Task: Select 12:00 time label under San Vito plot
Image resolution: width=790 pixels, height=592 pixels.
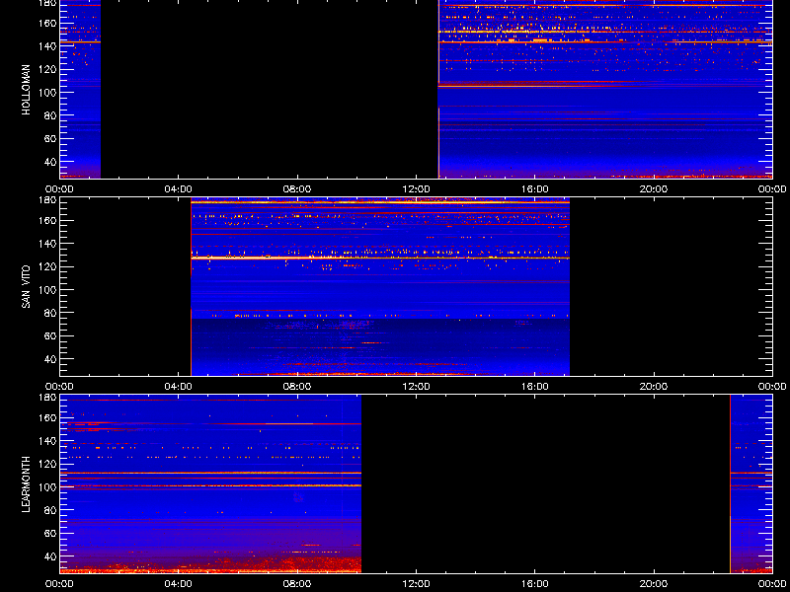Action: (x=416, y=387)
